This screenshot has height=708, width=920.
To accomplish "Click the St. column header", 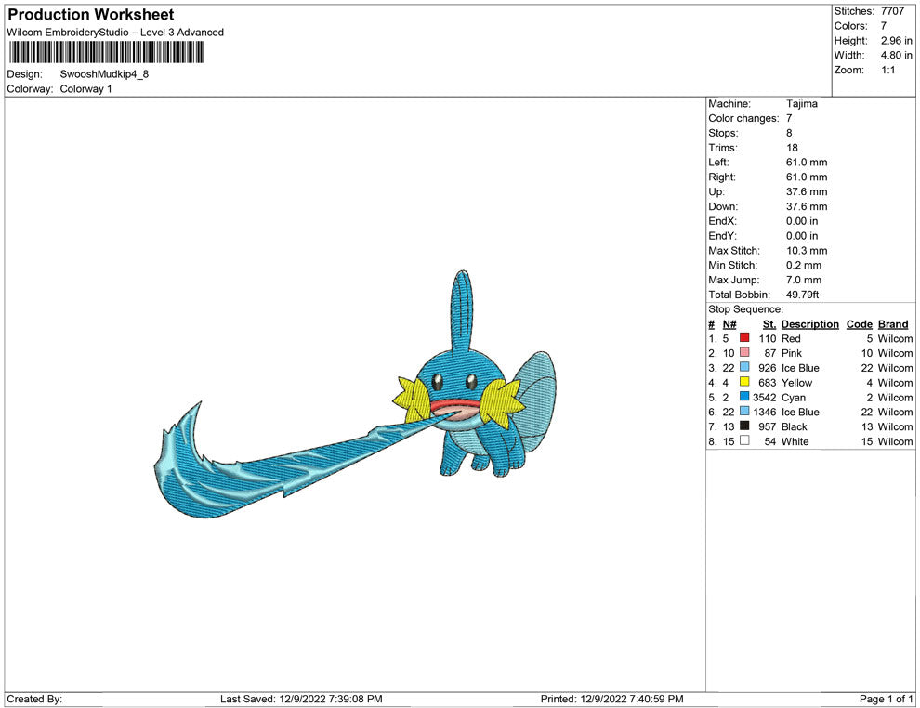I will 769,324.
